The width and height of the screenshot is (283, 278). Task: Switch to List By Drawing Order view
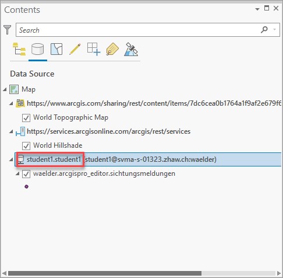coord(19,49)
